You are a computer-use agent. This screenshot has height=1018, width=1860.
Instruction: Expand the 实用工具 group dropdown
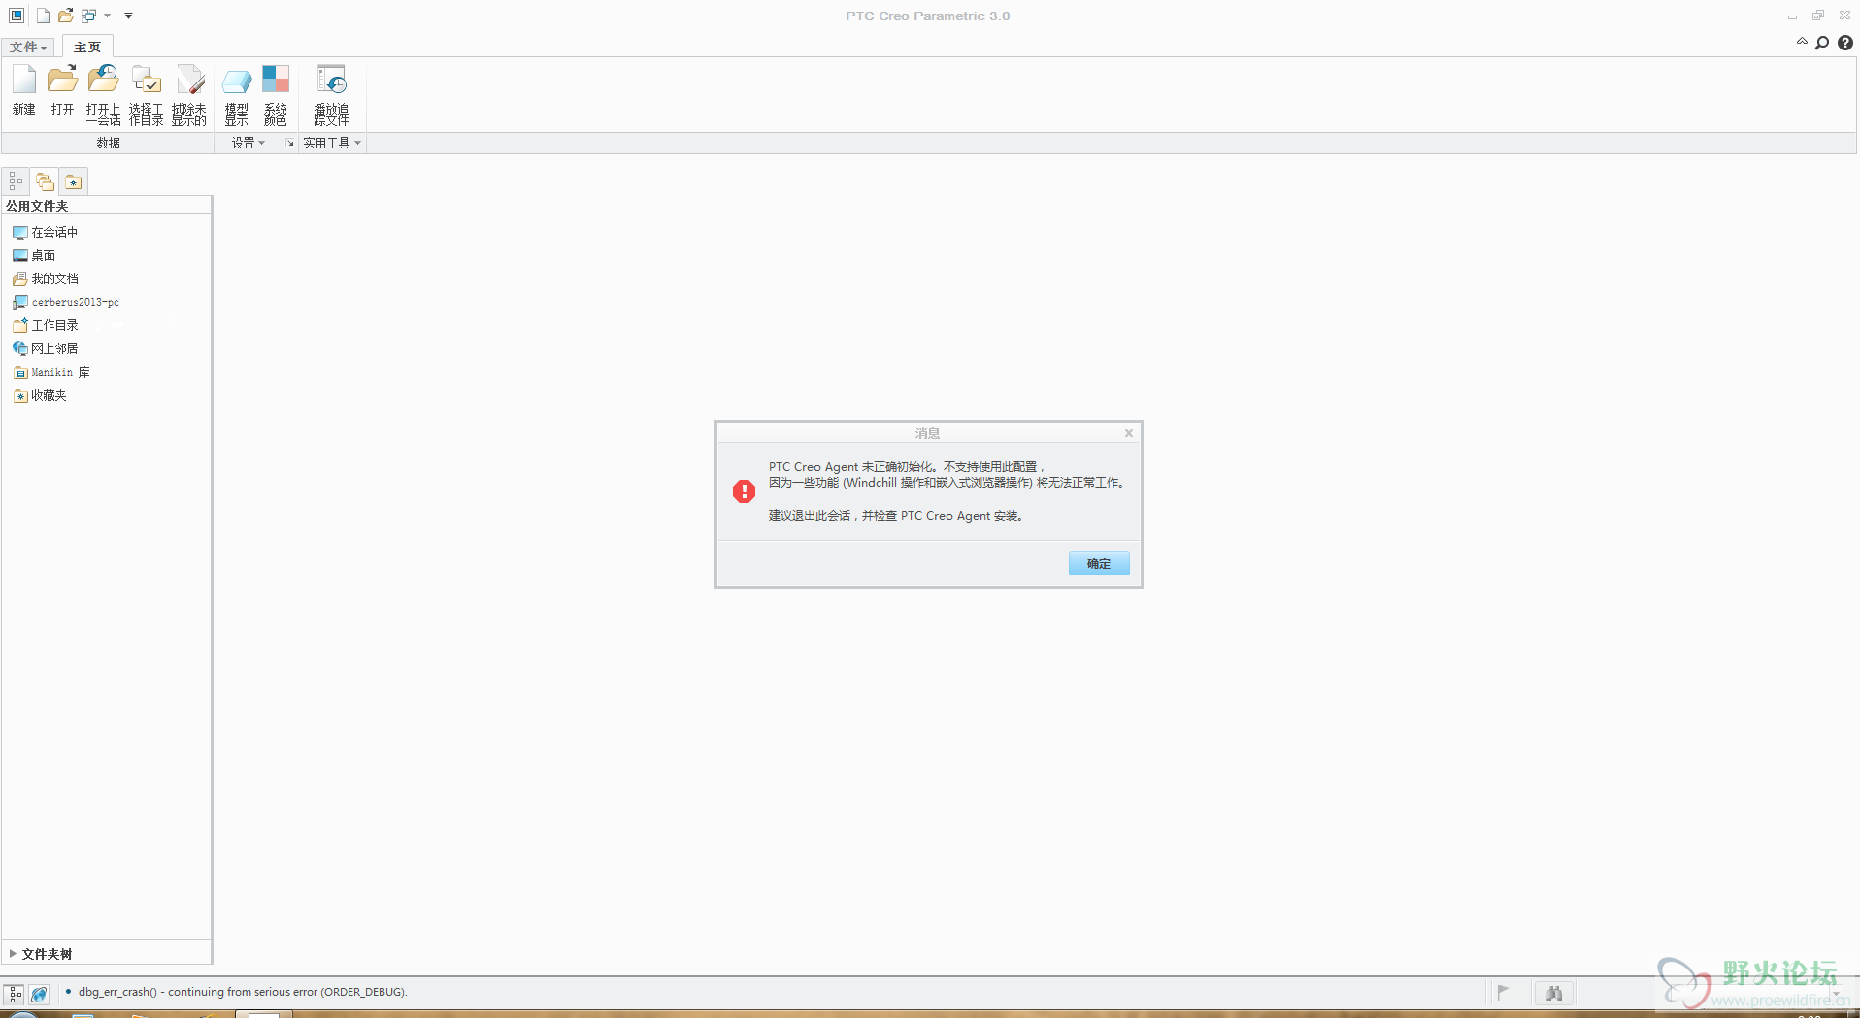coord(332,143)
